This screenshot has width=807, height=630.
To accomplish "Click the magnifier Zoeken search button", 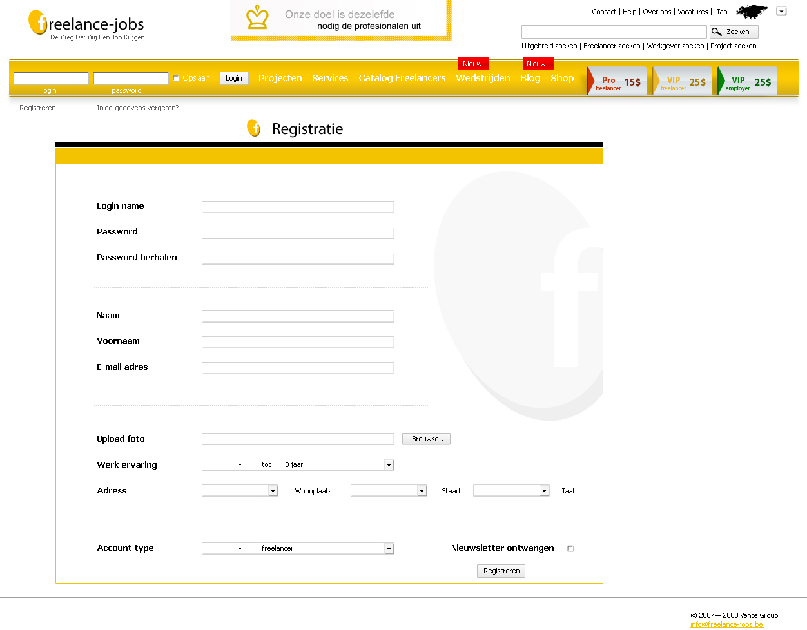I will 734,32.
